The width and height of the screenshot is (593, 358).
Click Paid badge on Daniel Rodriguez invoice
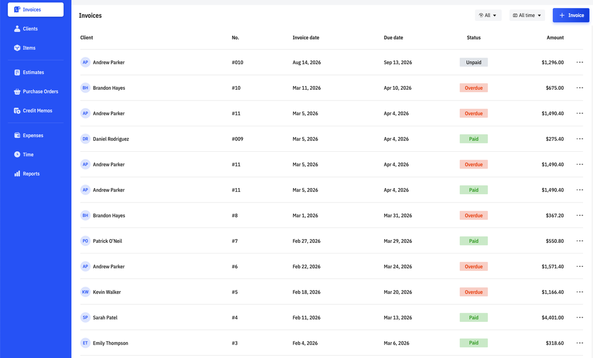[x=473, y=139]
